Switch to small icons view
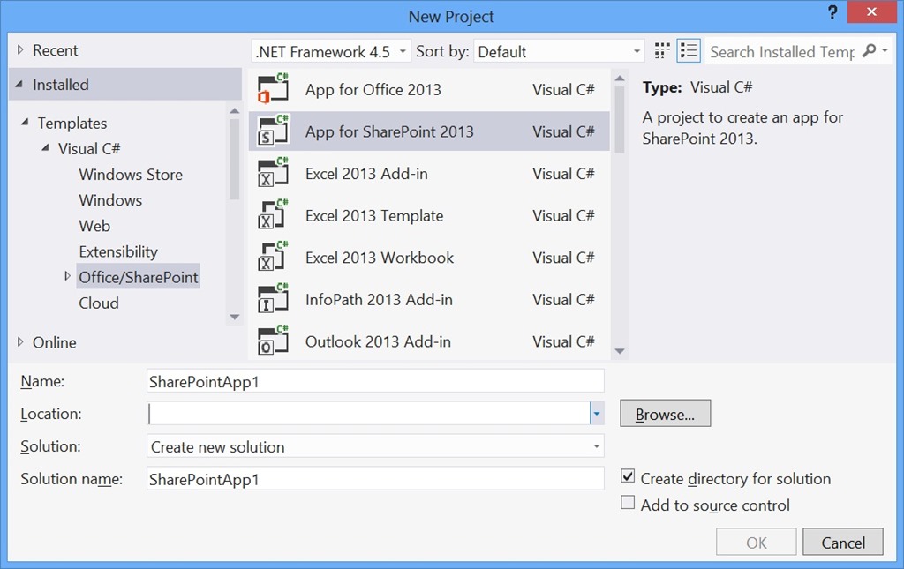The width and height of the screenshot is (904, 569). (662, 50)
